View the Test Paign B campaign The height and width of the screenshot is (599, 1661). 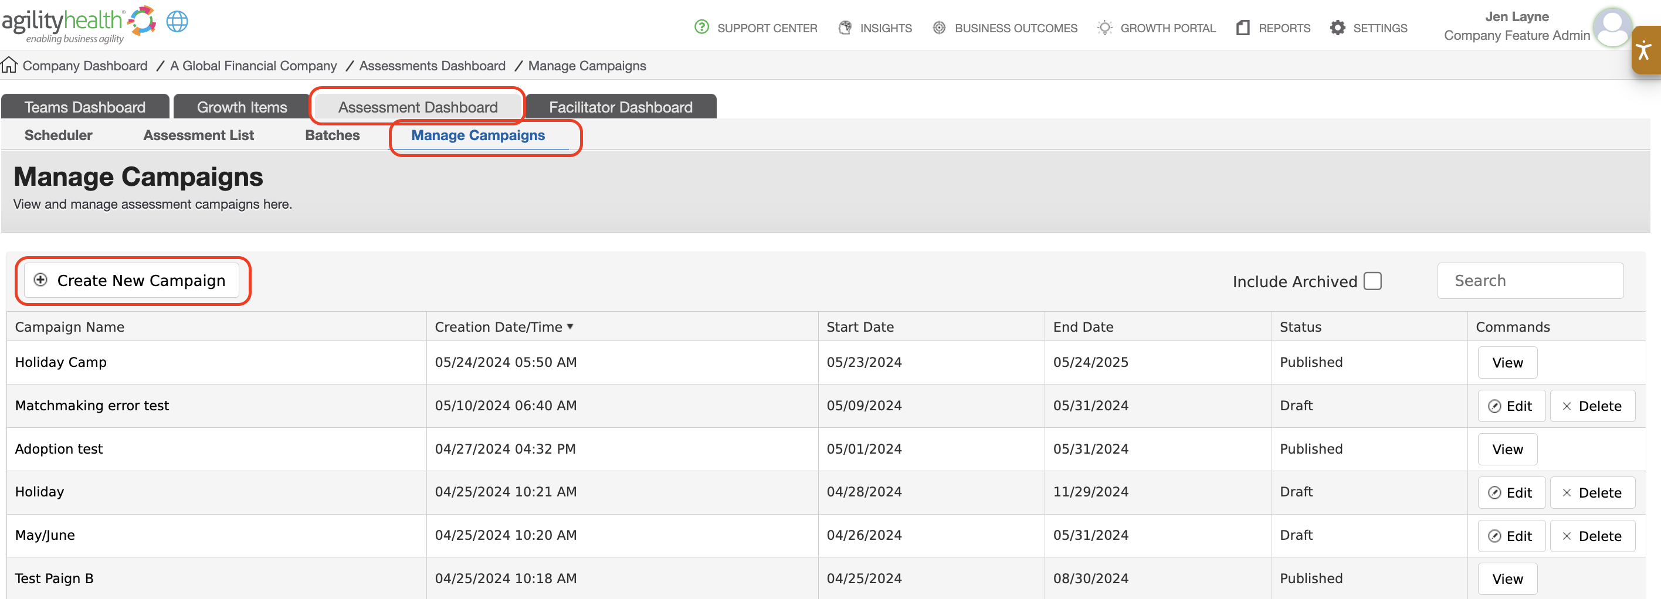coord(1507,579)
